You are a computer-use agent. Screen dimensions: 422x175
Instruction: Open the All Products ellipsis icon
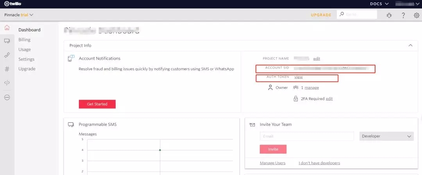click(7, 97)
